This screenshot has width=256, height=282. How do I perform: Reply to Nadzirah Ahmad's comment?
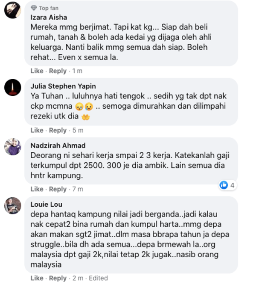pos(58,189)
